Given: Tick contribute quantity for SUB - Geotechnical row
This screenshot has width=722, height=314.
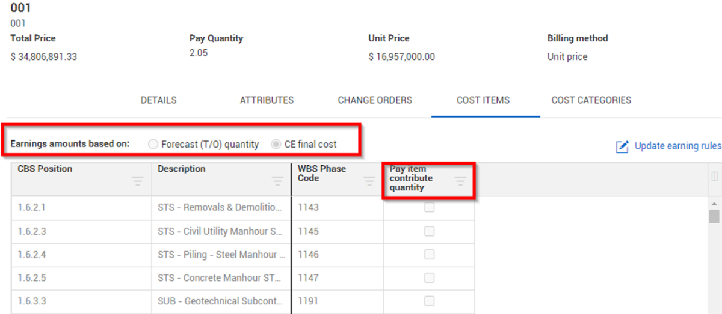Looking at the screenshot, I should (x=429, y=301).
